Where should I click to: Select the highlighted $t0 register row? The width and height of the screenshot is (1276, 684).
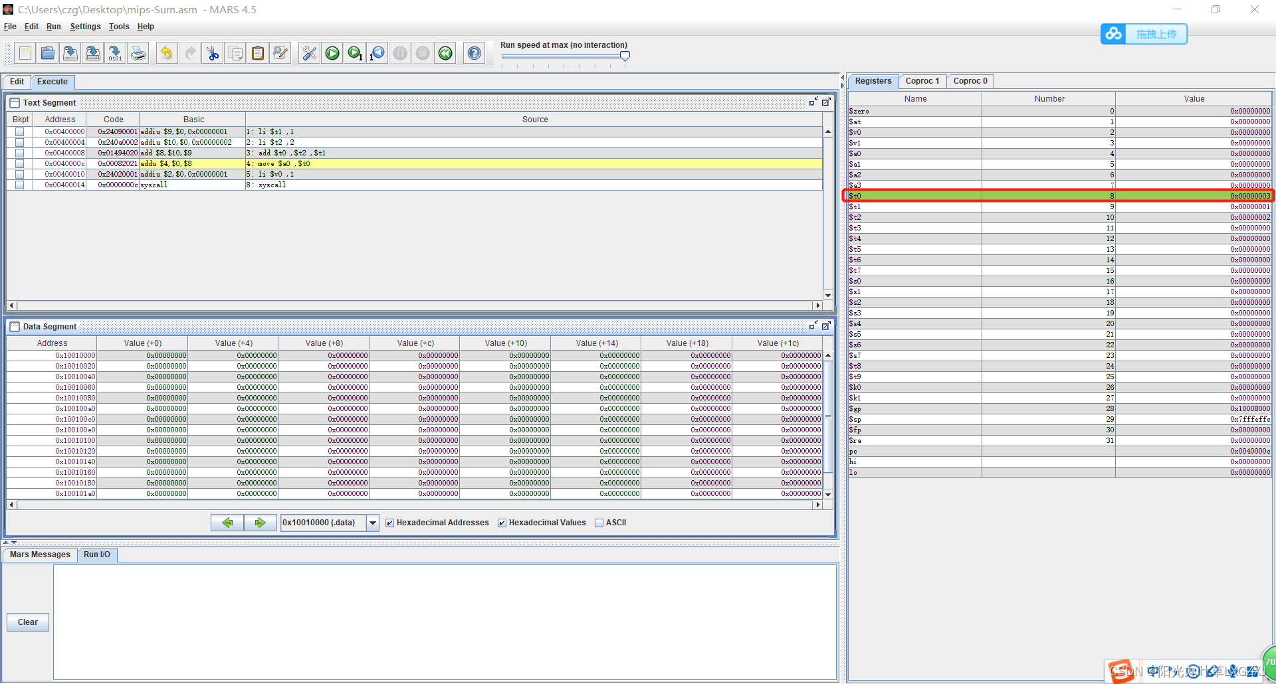click(x=1059, y=196)
